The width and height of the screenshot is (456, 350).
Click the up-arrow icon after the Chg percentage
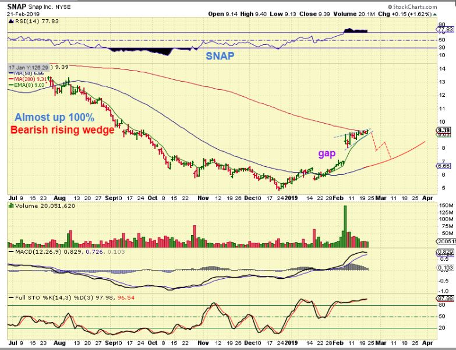click(434, 14)
